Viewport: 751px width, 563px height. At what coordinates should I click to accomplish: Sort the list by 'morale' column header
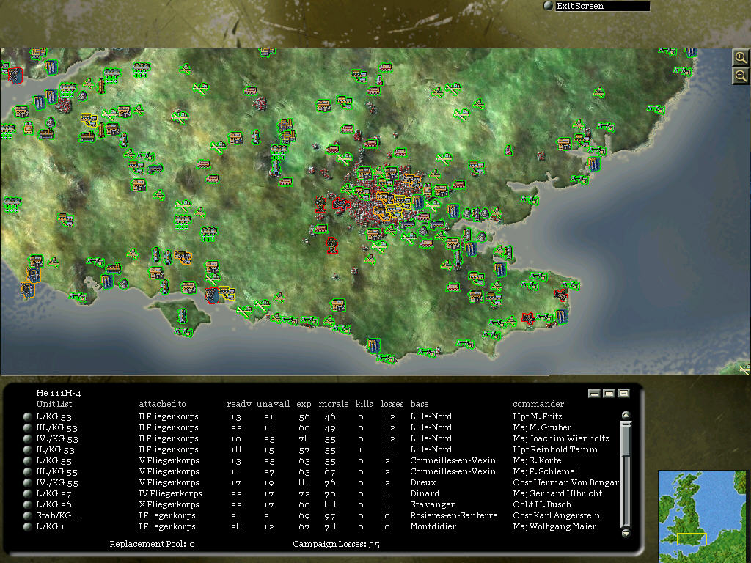(x=334, y=404)
